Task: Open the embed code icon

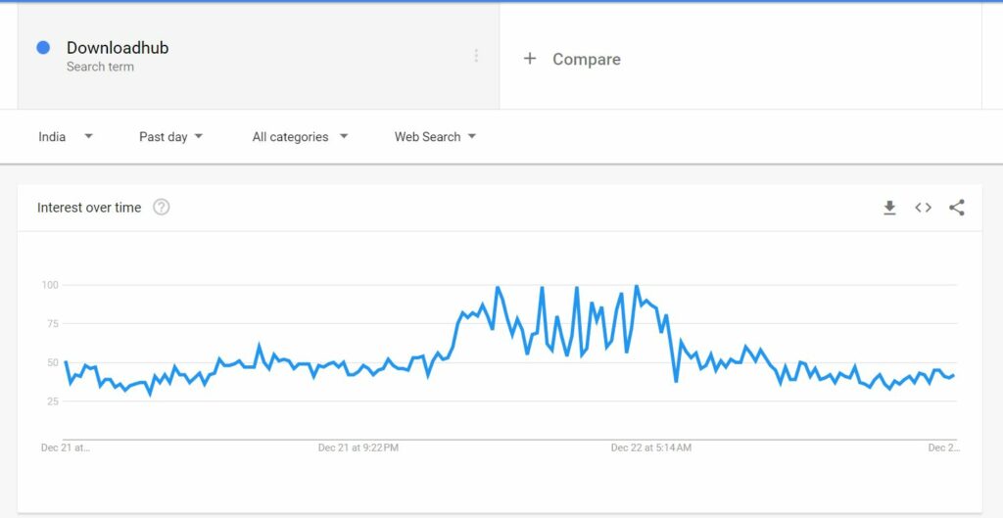Action: coord(923,208)
